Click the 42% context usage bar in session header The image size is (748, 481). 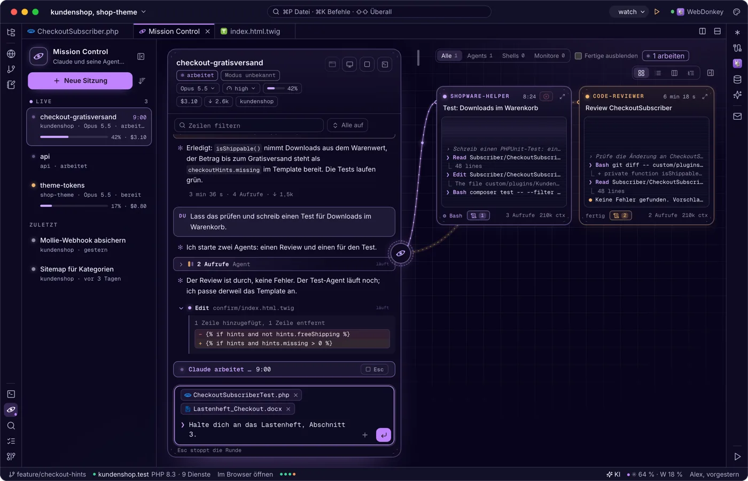point(283,88)
